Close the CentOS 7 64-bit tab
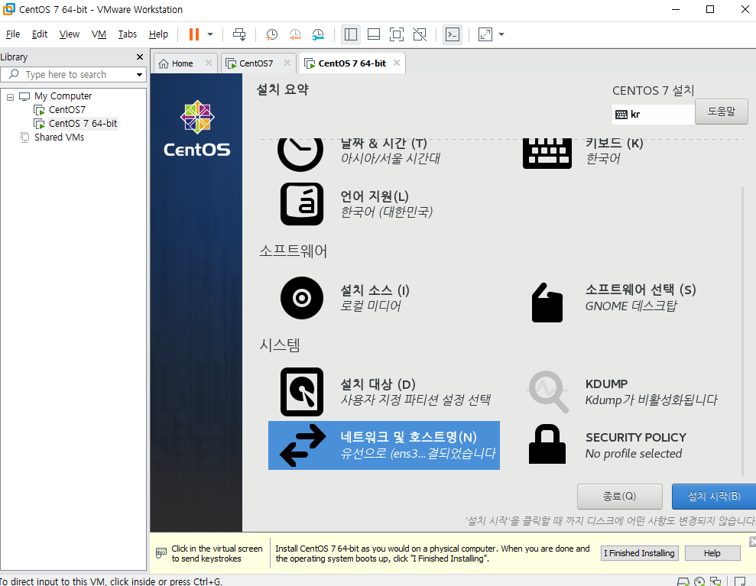This screenshot has height=586, width=756. tap(396, 63)
